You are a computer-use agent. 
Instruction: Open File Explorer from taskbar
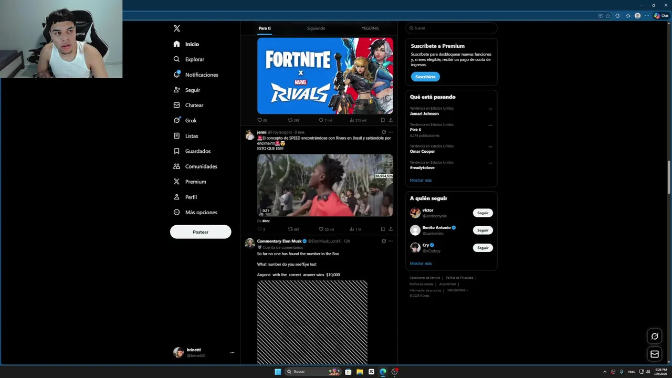point(360,372)
